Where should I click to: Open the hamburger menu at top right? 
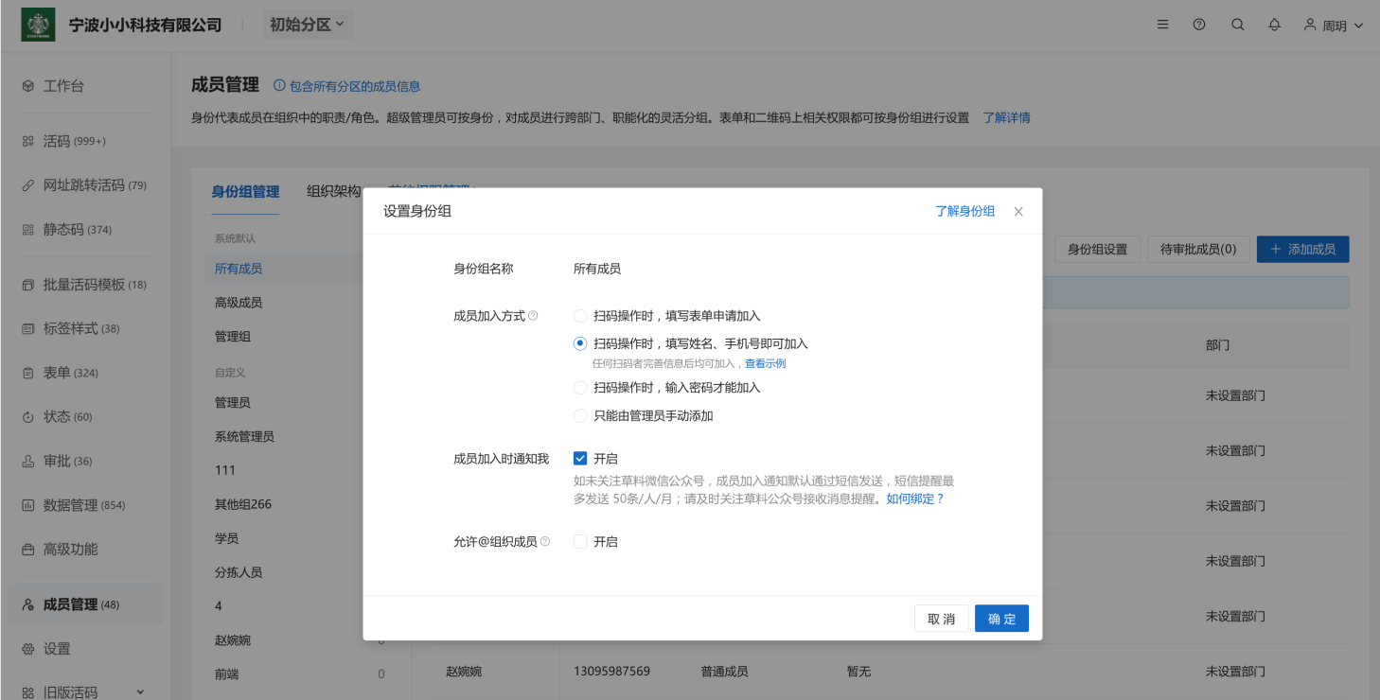pos(1162,25)
